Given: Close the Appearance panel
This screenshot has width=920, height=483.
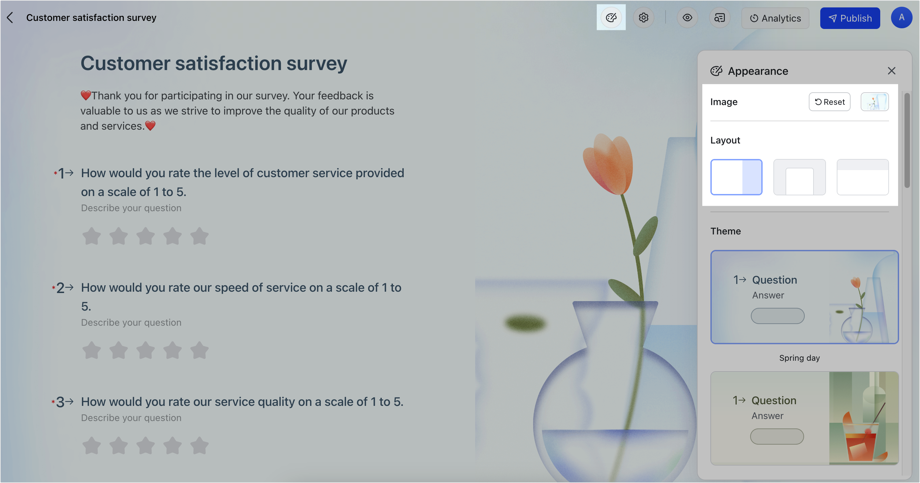Looking at the screenshot, I should tap(891, 71).
